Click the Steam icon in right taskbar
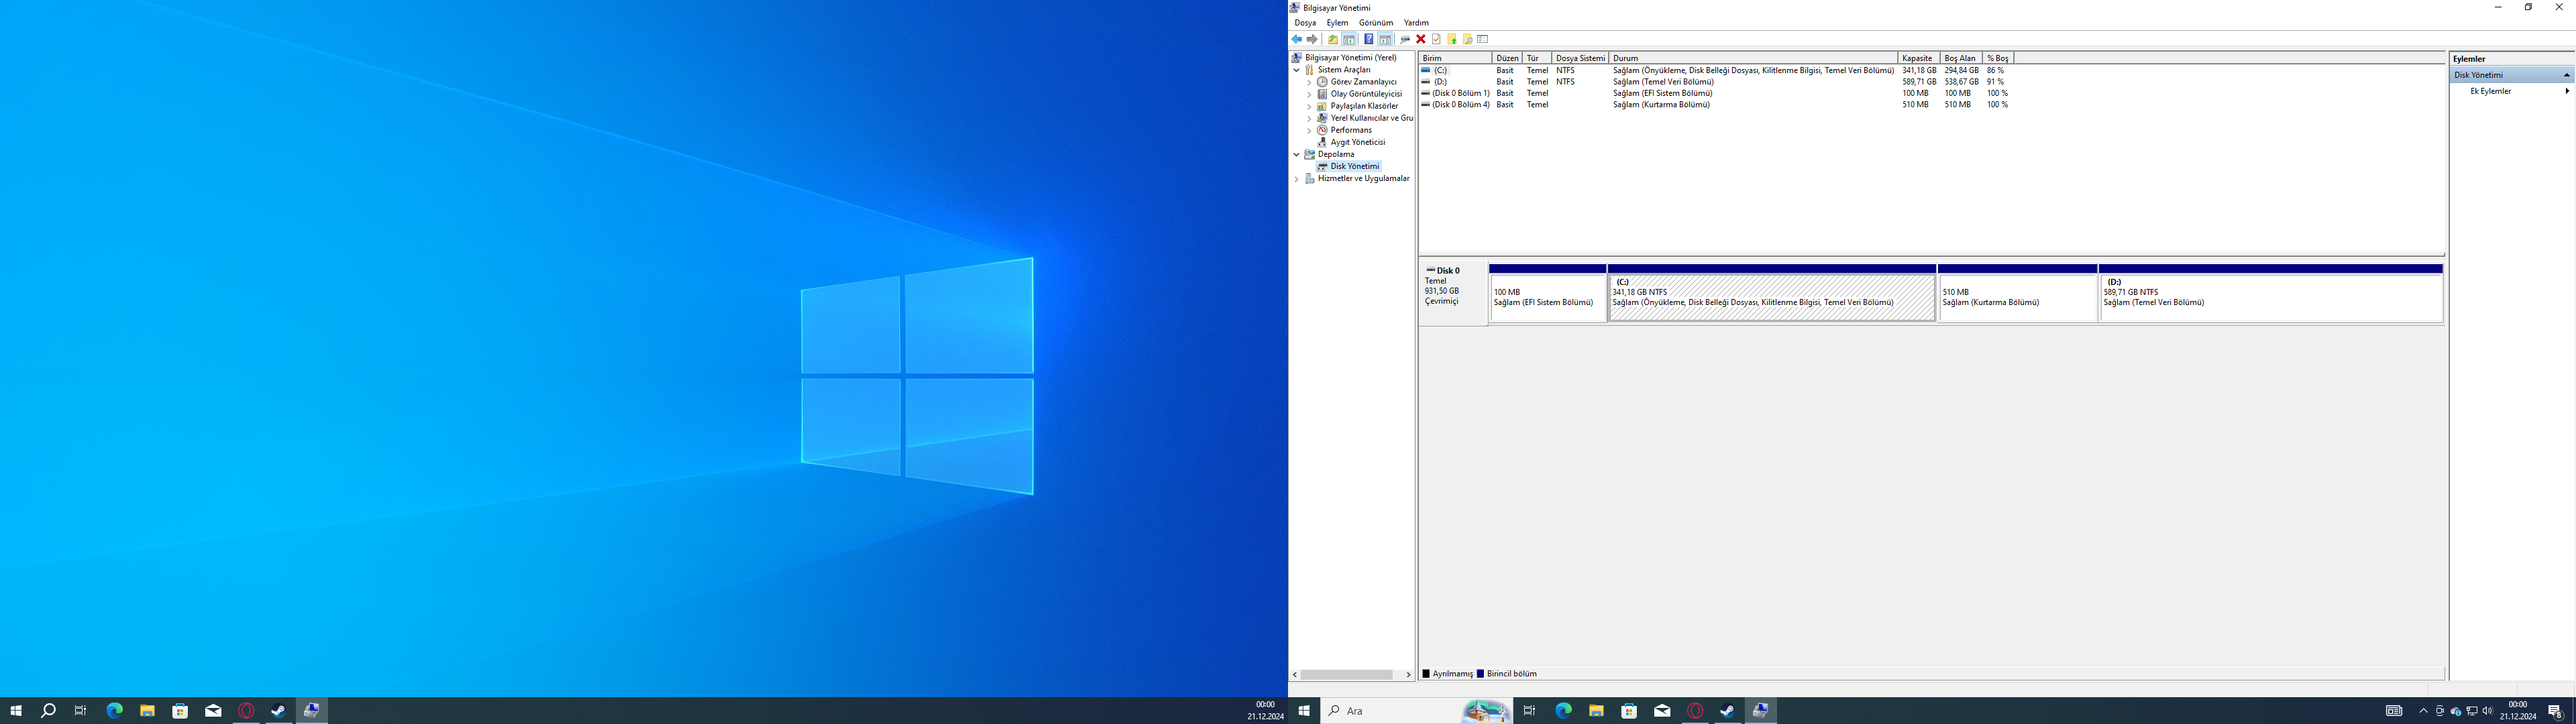The width and height of the screenshot is (2576, 724). pos(1727,711)
